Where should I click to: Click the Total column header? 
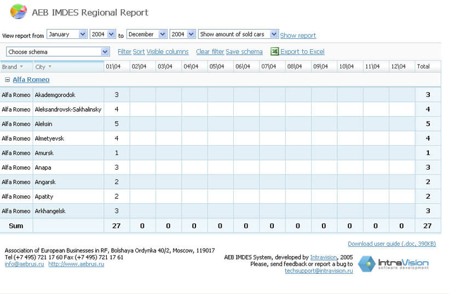coord(428,66)
